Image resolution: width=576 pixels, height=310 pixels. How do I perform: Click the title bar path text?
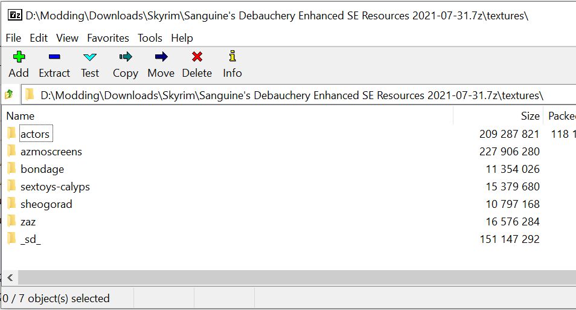point(277,16)
